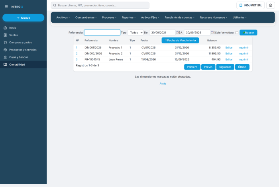Click the Buscar button
The width and height of the screenshot is (279, 187).
coord(248,33)
